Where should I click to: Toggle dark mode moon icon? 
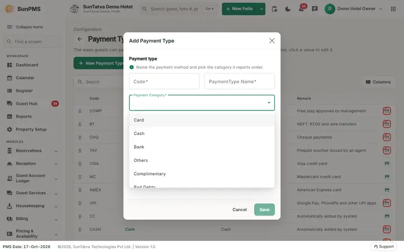(x=288, y=9)
